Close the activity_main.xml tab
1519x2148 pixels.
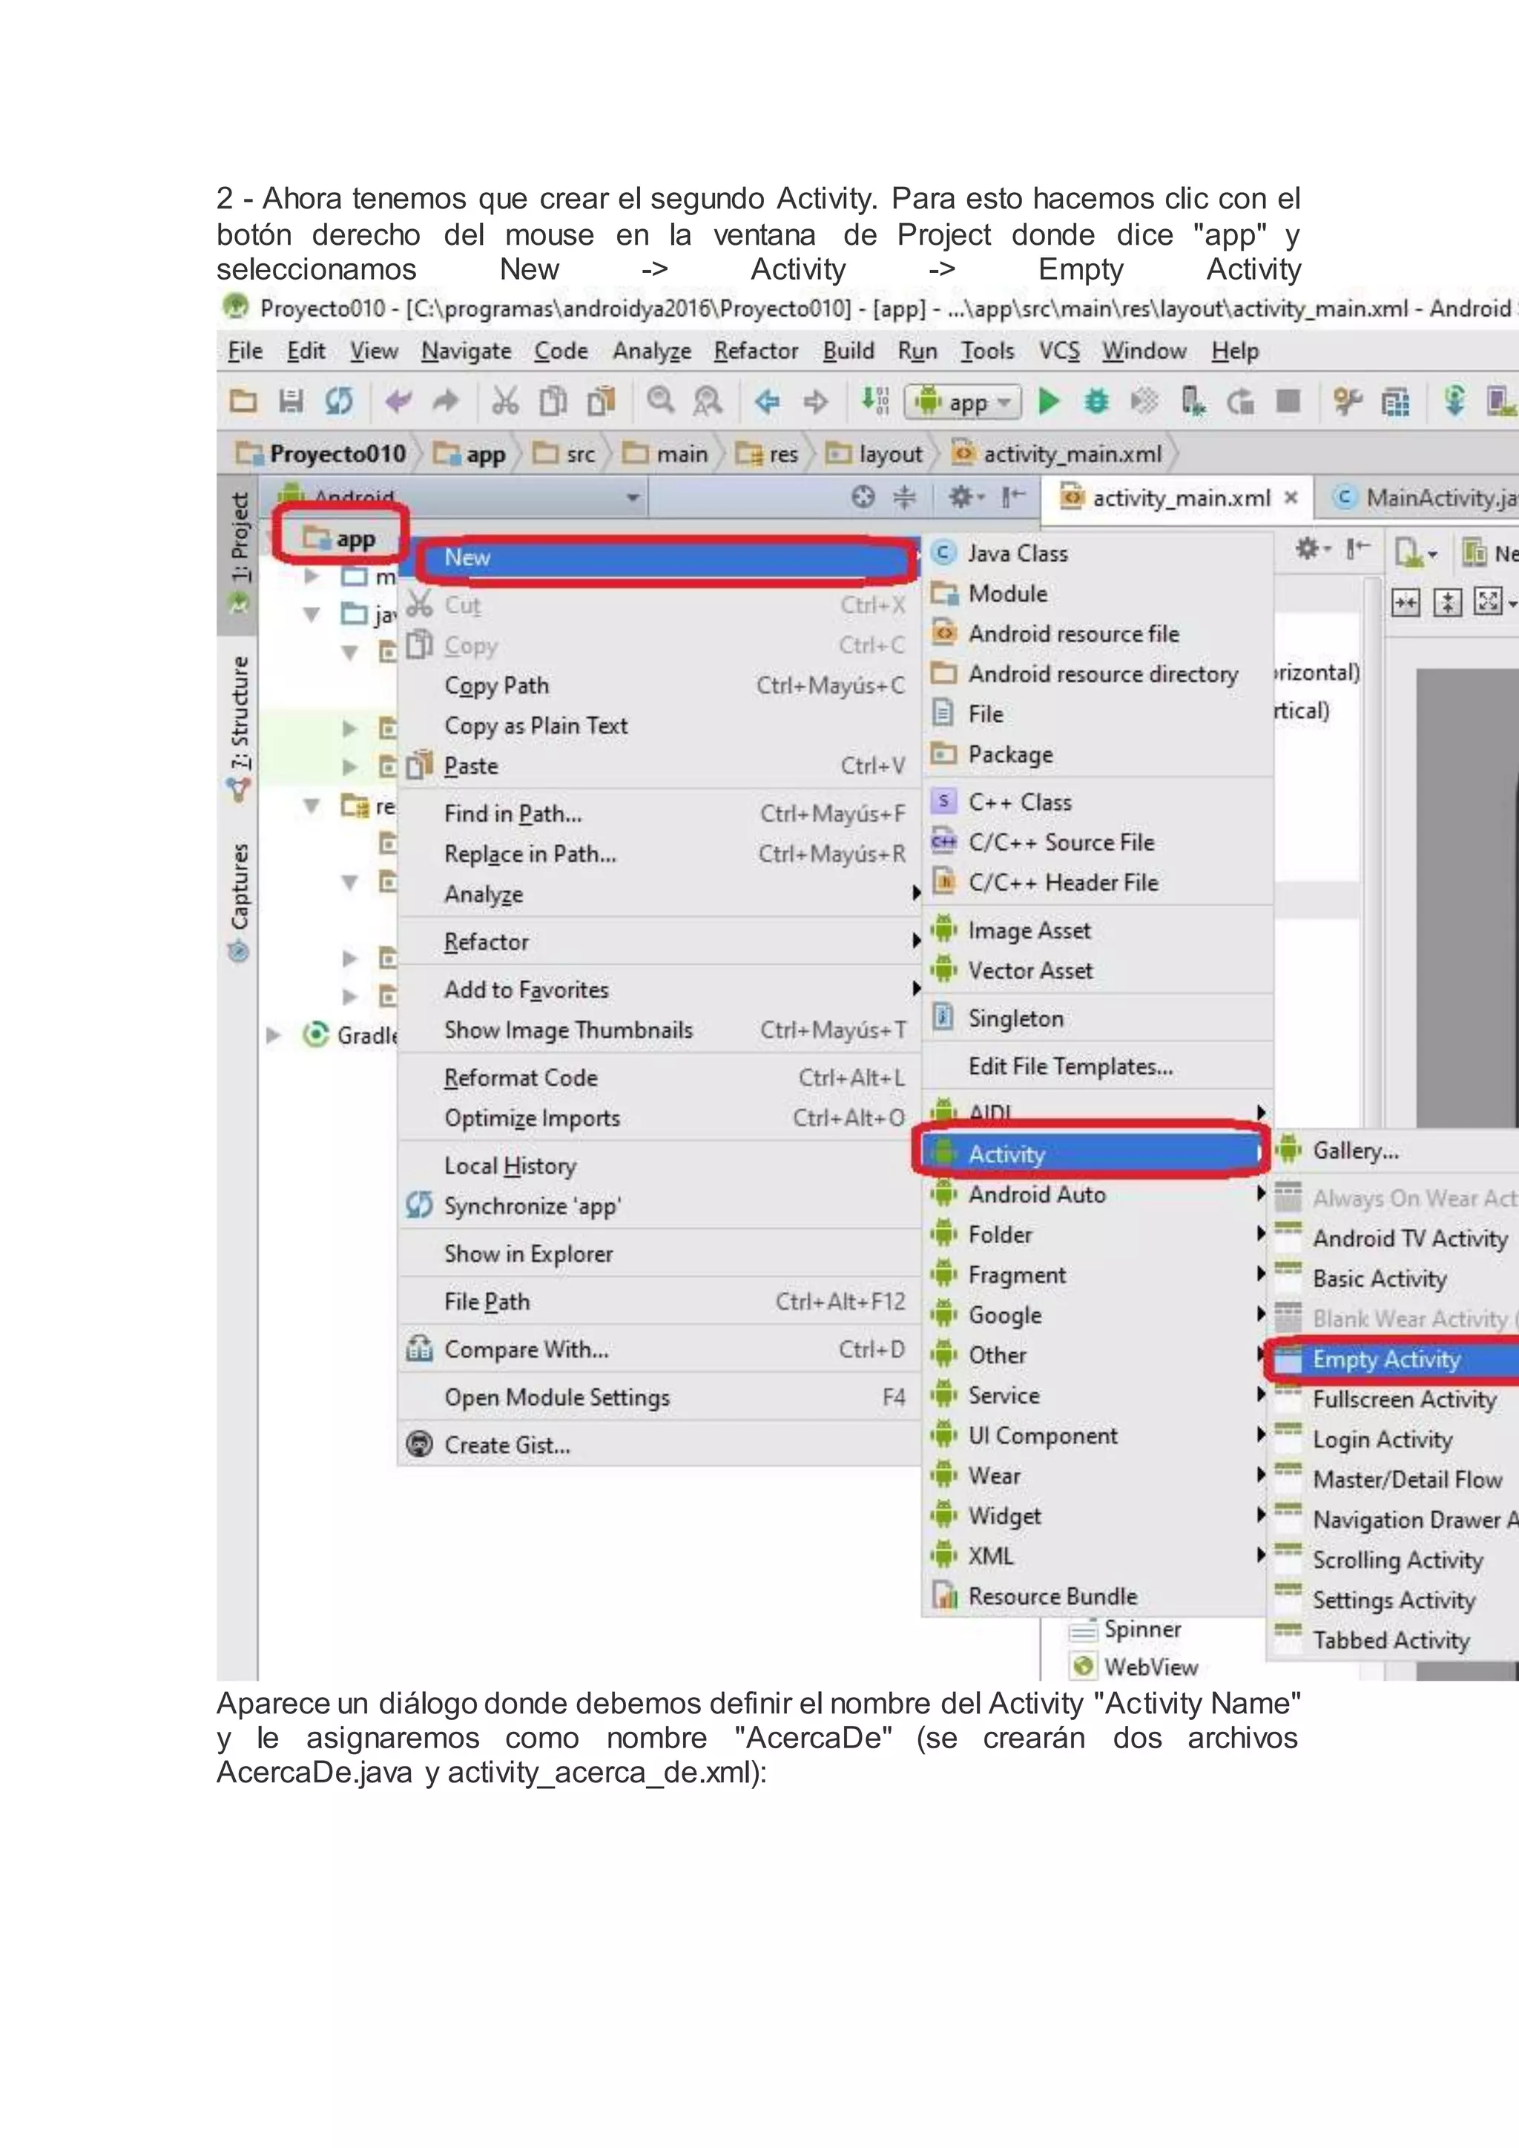click(x=1291, y=498)
